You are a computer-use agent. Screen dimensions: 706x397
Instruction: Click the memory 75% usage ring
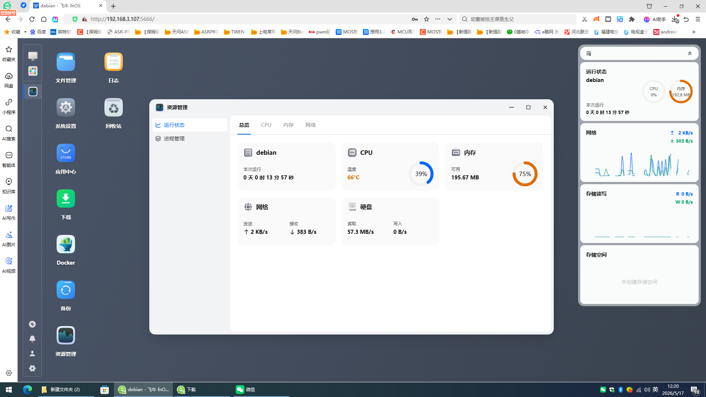525,174
